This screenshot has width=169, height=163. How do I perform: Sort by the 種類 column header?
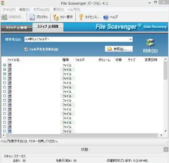pos(66,60)
